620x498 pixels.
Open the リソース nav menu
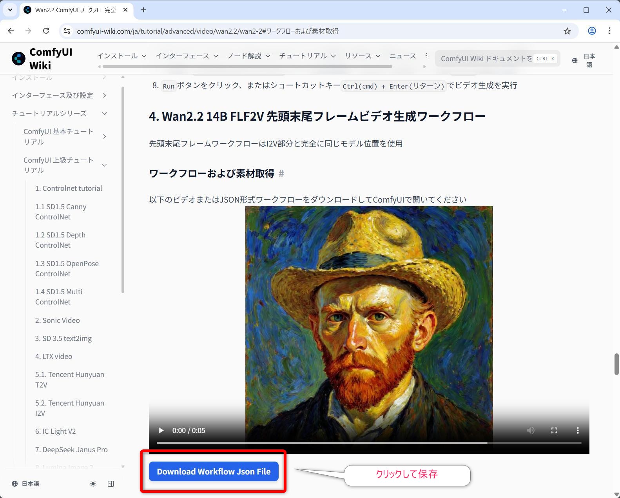pos(363,56)
